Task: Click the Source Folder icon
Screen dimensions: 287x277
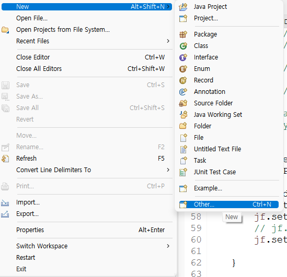Action: click(183, 103)
